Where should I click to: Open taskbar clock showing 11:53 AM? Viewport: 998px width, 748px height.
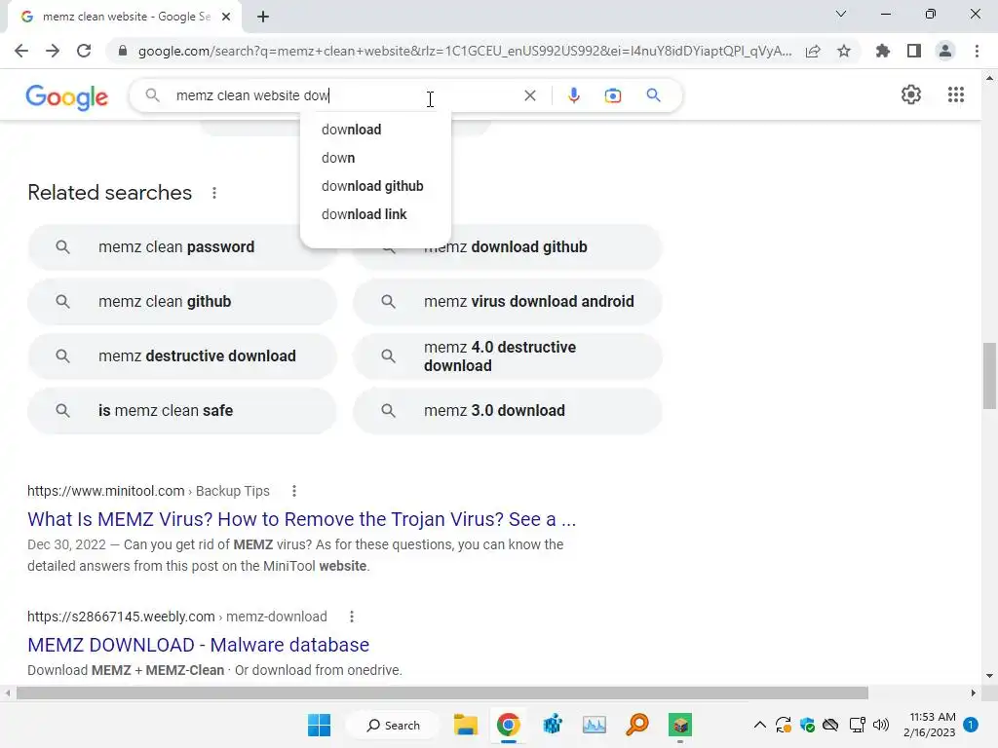point(930,725)
